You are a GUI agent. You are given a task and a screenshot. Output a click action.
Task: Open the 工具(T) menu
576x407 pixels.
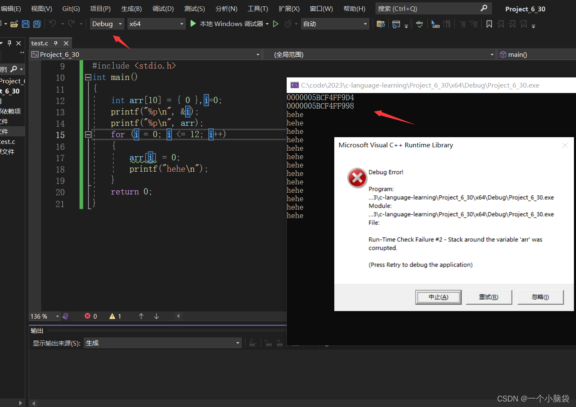pos(258,8)
